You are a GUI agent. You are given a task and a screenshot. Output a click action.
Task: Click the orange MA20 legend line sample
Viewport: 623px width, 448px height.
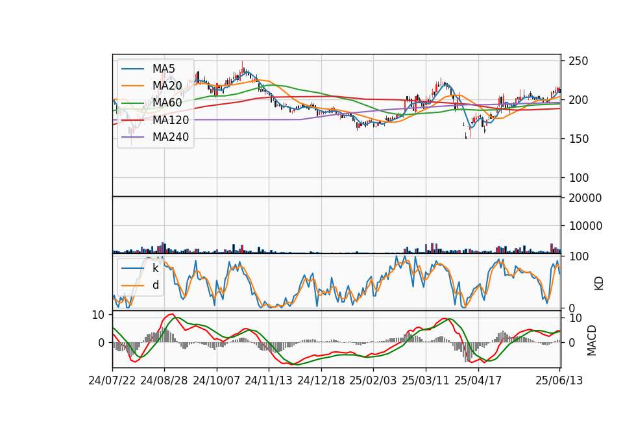(x=132, y=86)
